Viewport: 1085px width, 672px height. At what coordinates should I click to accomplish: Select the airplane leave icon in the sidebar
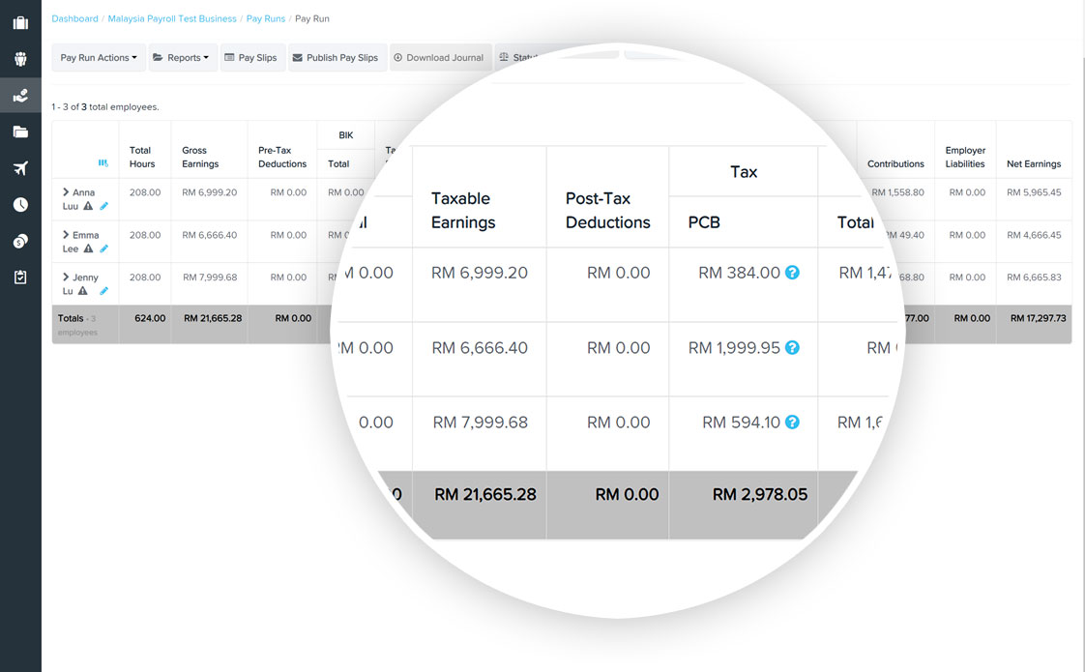coord(20,168)
